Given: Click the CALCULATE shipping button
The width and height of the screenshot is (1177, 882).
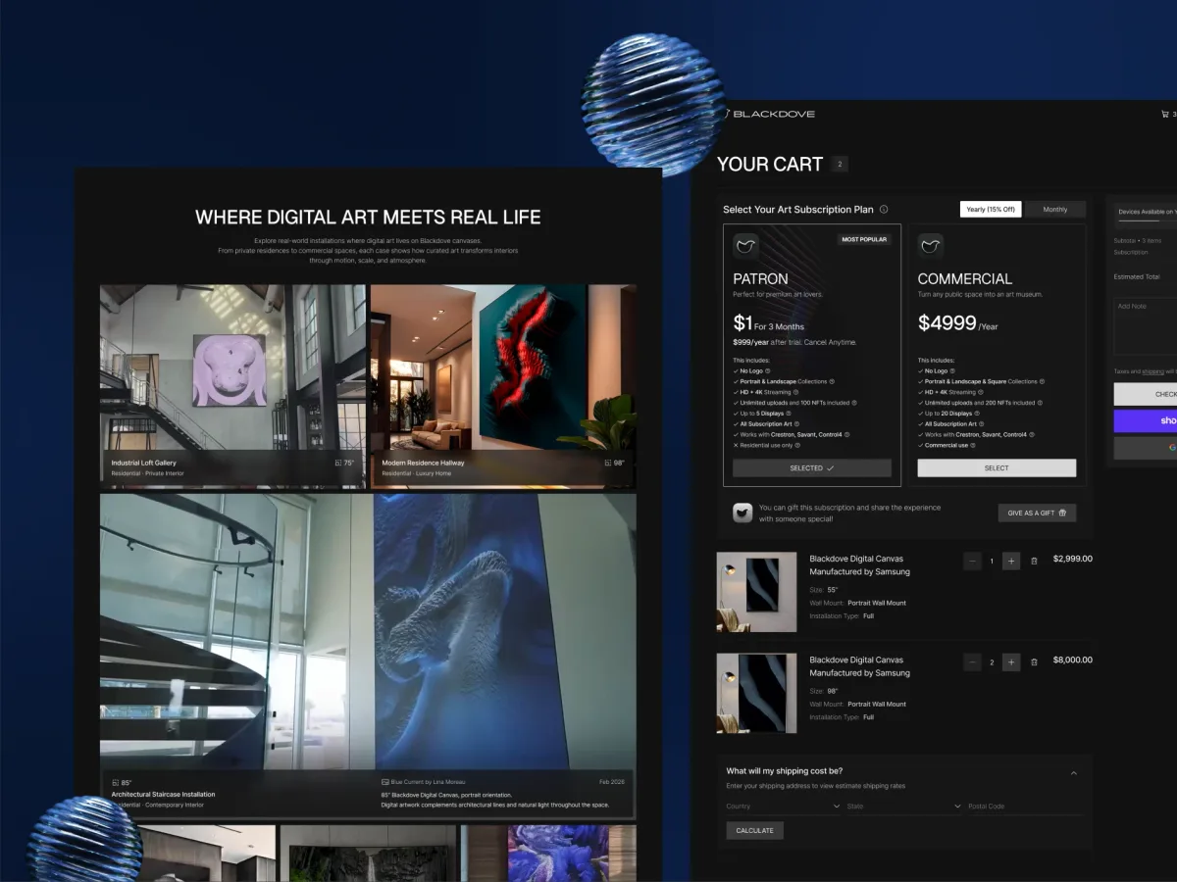Looking at the screenshot, I should coord(754,830).
